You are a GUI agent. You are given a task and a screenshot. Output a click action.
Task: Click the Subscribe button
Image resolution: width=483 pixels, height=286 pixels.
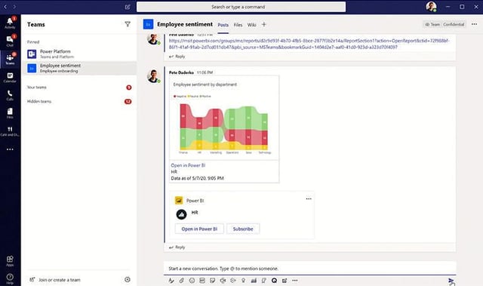click(x=243, y=229)
